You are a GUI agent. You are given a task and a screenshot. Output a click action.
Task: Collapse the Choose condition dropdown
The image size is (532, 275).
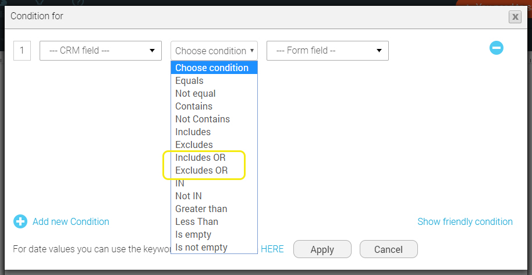coord(214,51)
